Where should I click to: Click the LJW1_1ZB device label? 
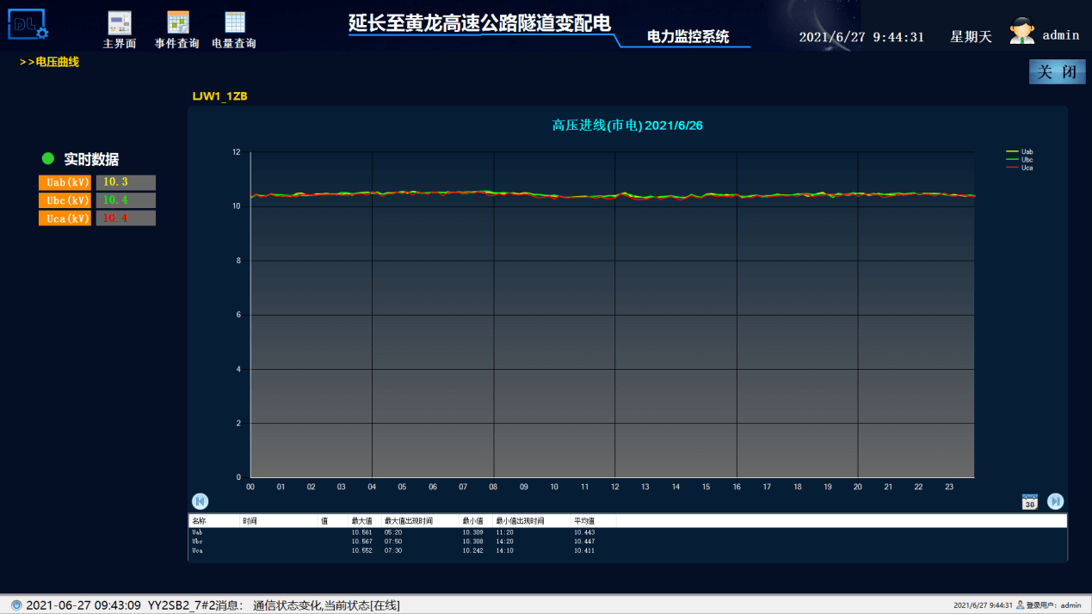[x=219, y=96]
